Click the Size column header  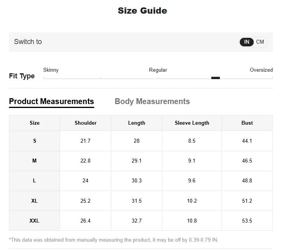coord(34,123)
